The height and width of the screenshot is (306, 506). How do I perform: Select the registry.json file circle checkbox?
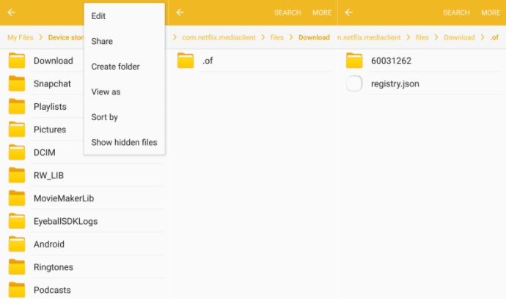pos(354,83)
